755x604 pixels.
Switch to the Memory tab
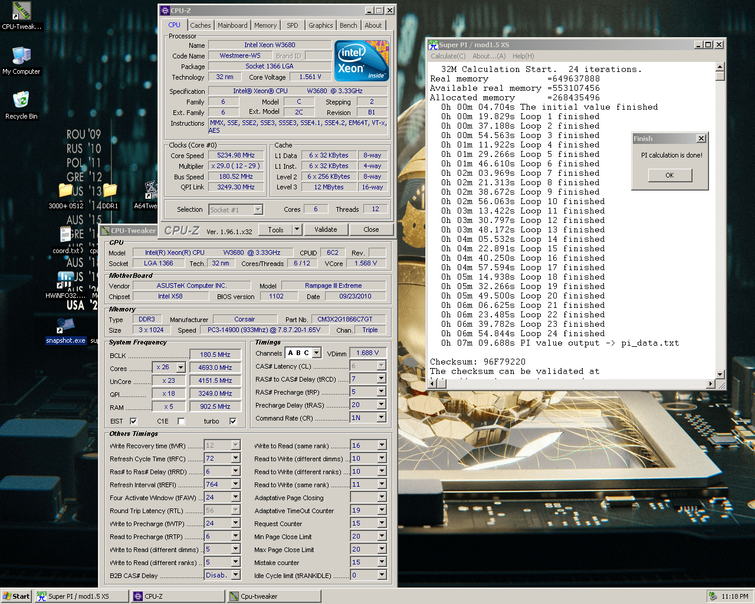click(265, 25)
